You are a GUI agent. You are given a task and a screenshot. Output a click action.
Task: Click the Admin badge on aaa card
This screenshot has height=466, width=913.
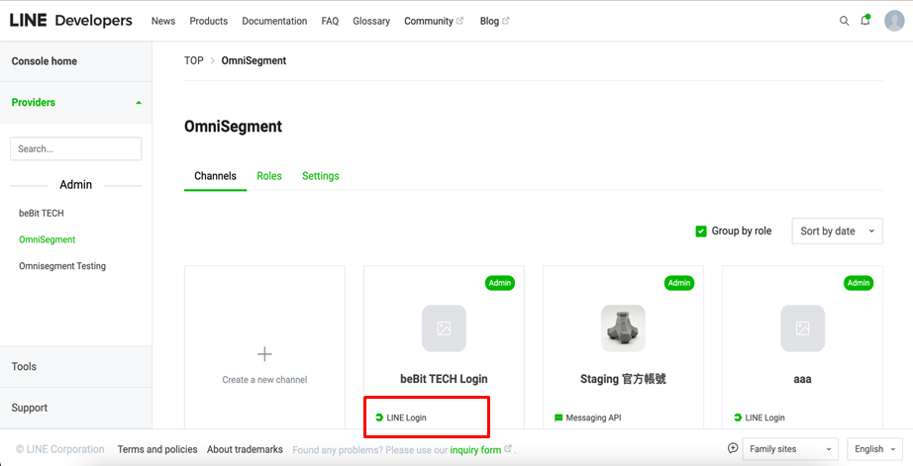(x=859, y=283)
